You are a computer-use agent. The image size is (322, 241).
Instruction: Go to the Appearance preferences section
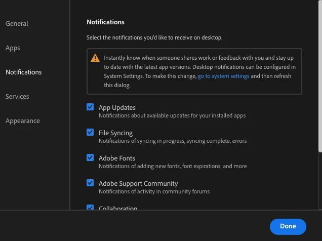[23, 121]
